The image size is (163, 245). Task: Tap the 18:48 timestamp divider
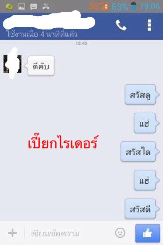coord(81,43)
